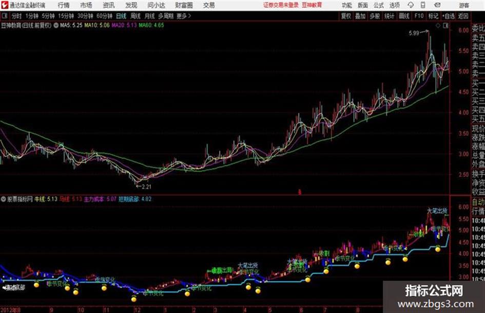
Task: Click the 统计 statistics toolbar button
Action: (x=390, y=16)
